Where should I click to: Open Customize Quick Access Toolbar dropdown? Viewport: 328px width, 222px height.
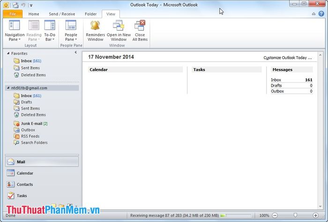pyautogui.click(x=31, y=5)
